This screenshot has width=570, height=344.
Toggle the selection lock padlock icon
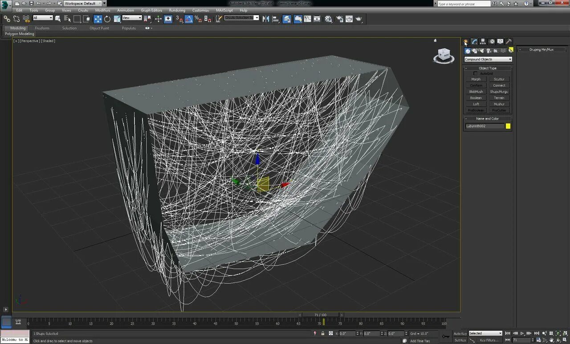[323, 333]
